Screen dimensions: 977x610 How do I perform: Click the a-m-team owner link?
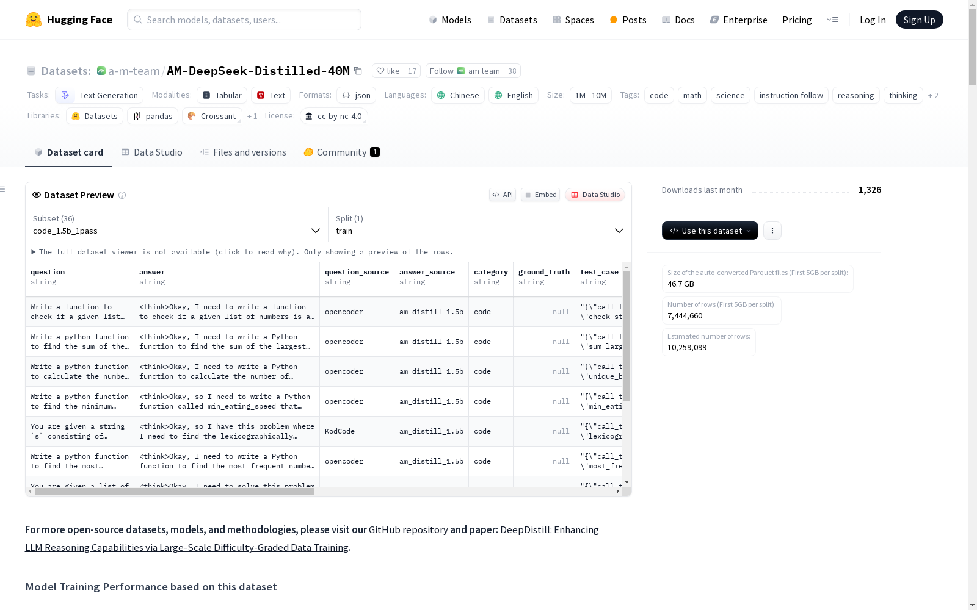coord(134,71)
